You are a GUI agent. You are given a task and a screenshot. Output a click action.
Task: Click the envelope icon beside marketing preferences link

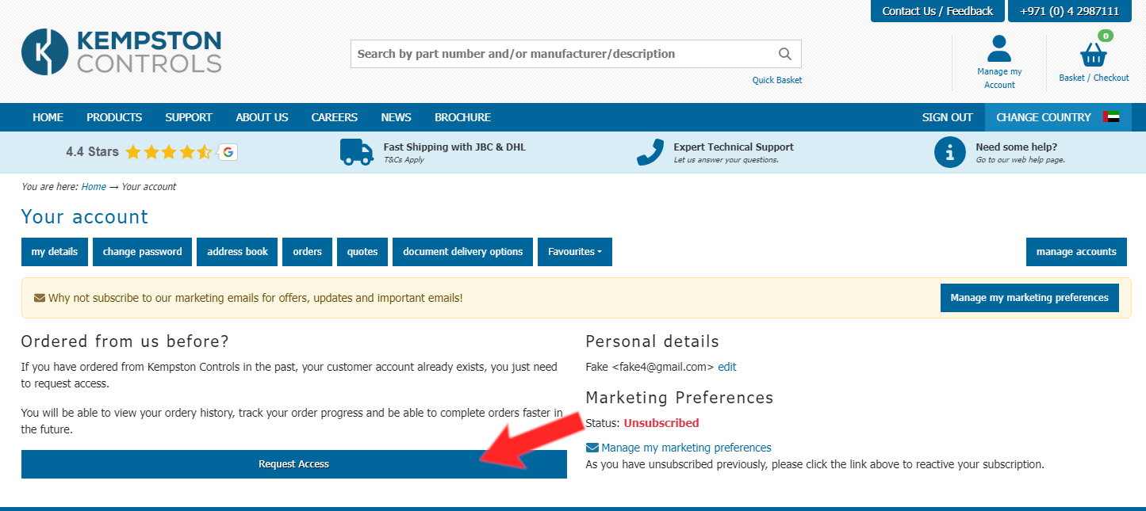pyautogui.click(x=592, y=448)
